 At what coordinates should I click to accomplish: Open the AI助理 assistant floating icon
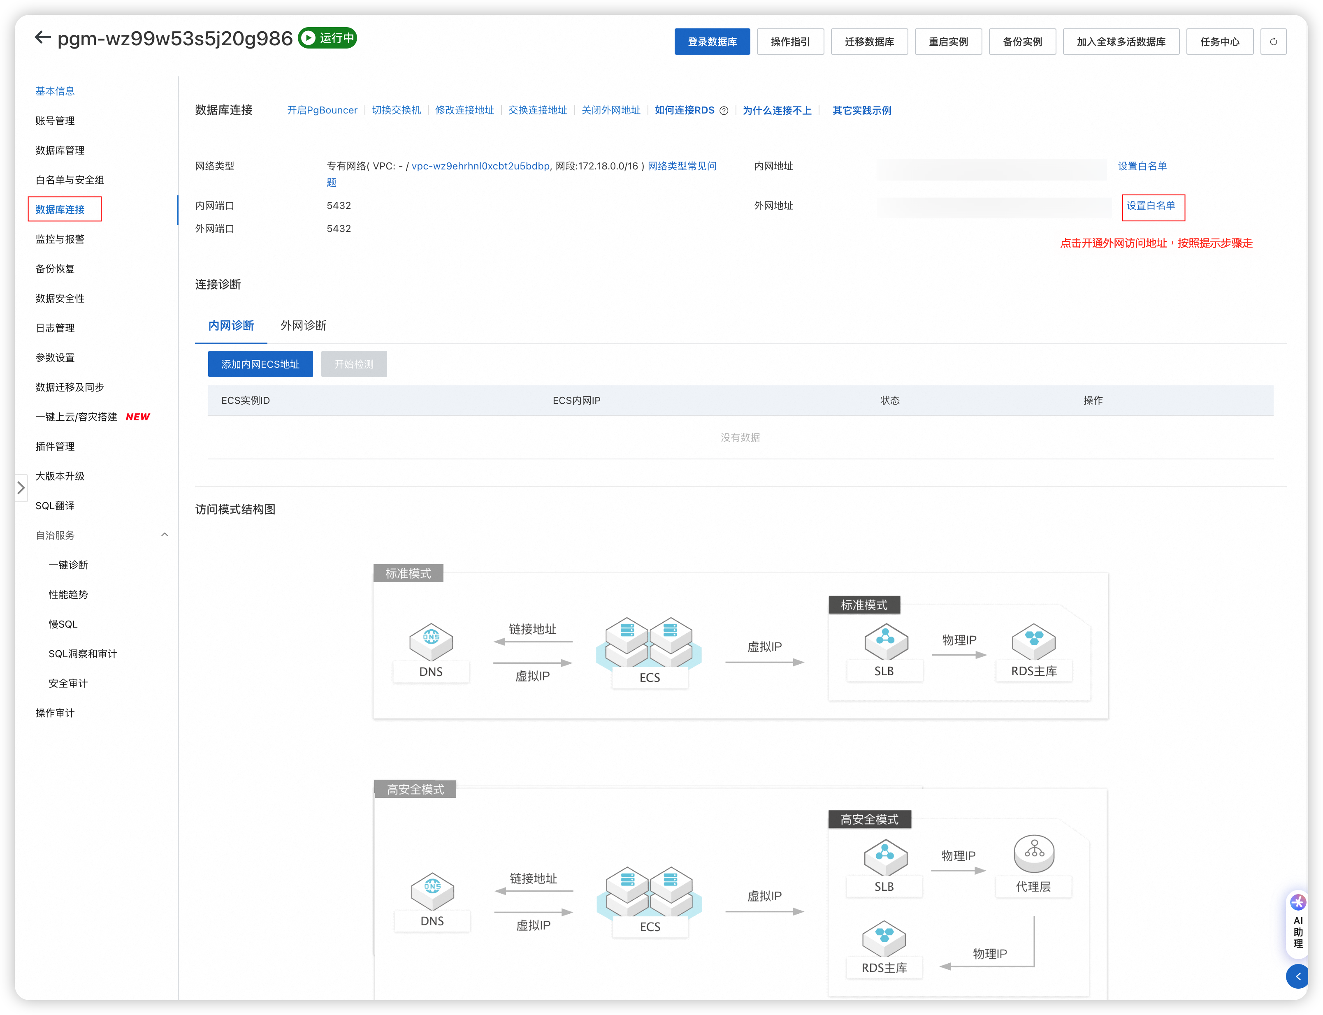click(x=1297, y=902)
